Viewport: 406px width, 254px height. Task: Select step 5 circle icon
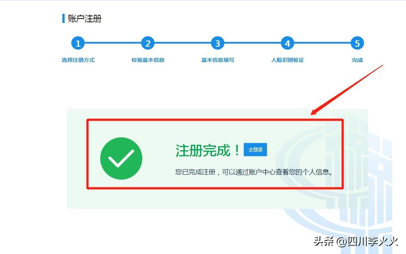(357, 43)
